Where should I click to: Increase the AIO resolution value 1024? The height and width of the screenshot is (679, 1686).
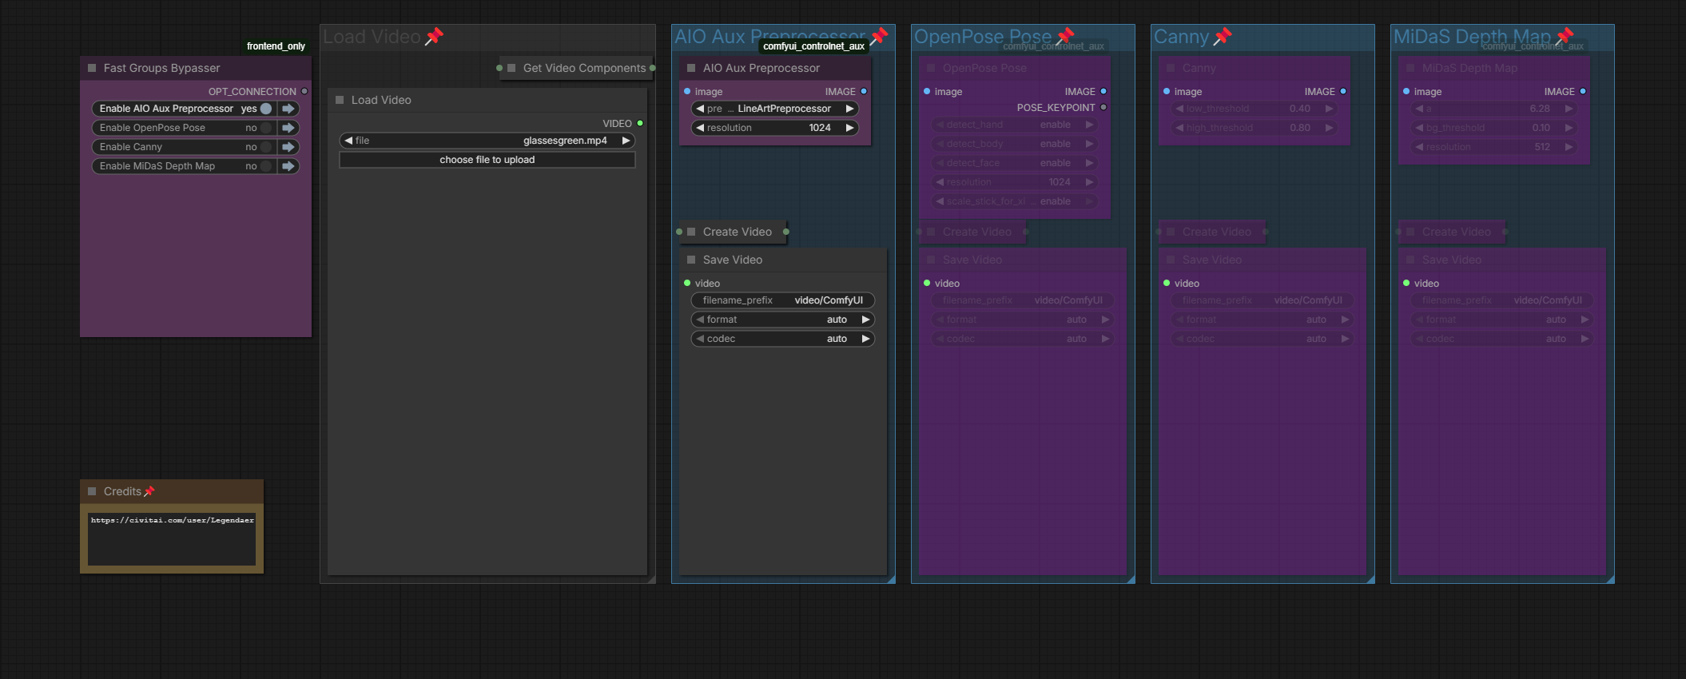point(850,128)
